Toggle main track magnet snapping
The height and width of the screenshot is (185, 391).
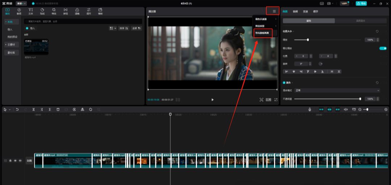click(321, 110)
